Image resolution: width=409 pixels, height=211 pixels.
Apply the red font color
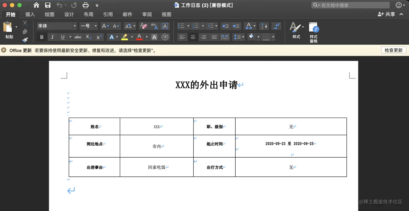click(139, 37)
